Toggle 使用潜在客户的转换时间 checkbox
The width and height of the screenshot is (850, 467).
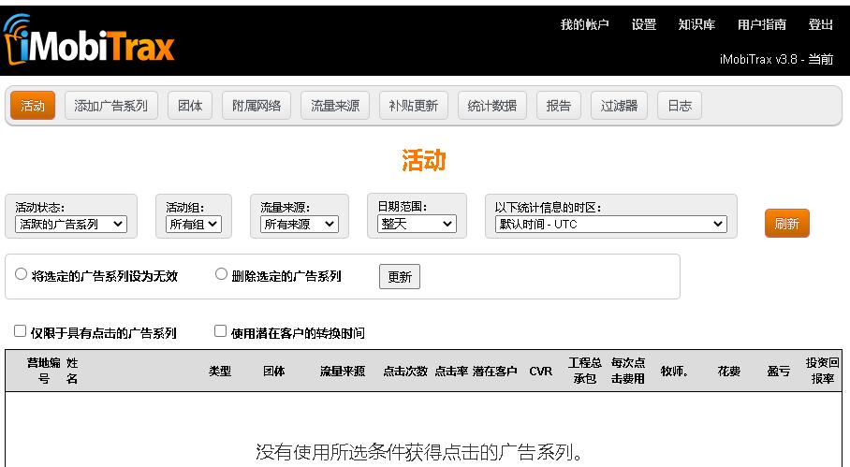click(x=221, y=331)
